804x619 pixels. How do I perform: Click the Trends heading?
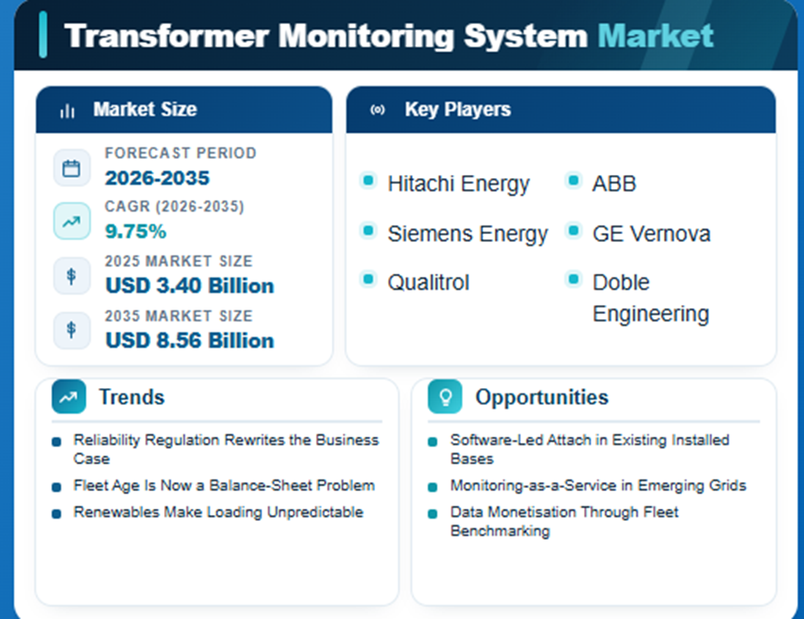131,397
